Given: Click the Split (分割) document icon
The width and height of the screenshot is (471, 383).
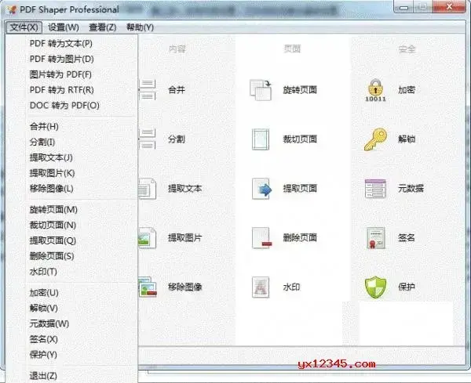Looking at the screenshot, I should point(148,139).
